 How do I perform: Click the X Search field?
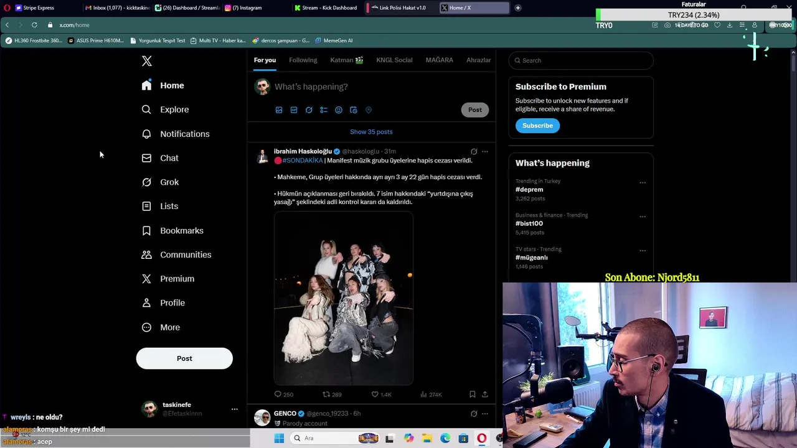[x=581, y=60]
